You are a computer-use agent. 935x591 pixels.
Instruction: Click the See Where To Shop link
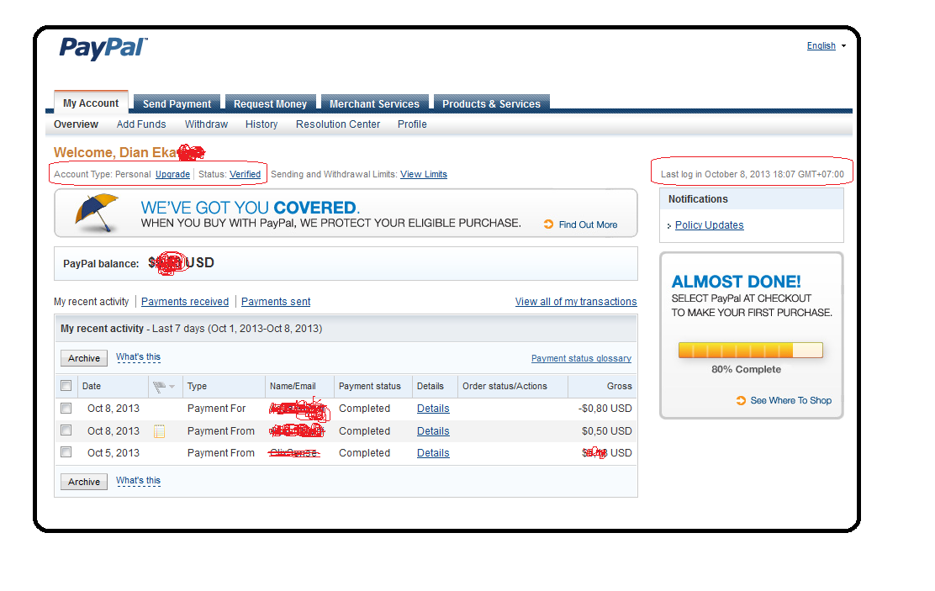pyautogui.click(x=790, y=400)
